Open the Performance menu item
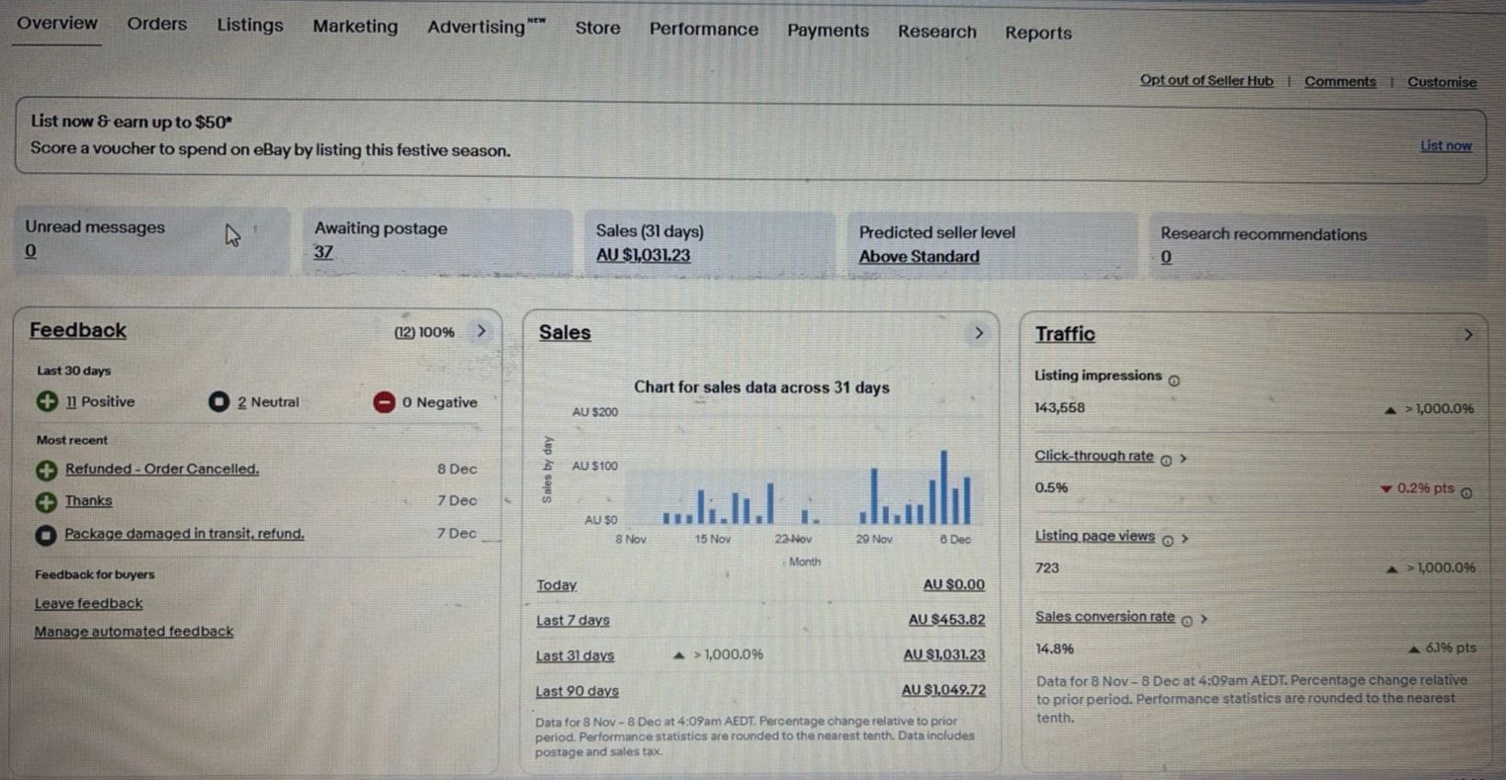 click(x=703, y=31)
